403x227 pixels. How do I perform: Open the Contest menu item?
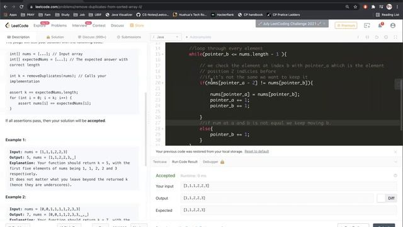[99, 25]
